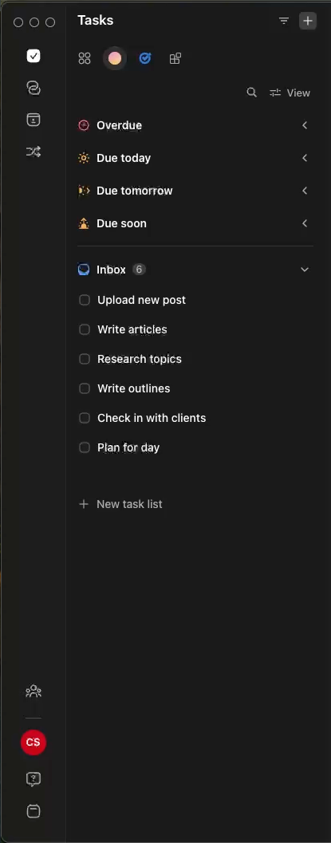Mark Write articles as complete
Image resolution: width=331 pixels, height=843 pixels.
(85, 329)
